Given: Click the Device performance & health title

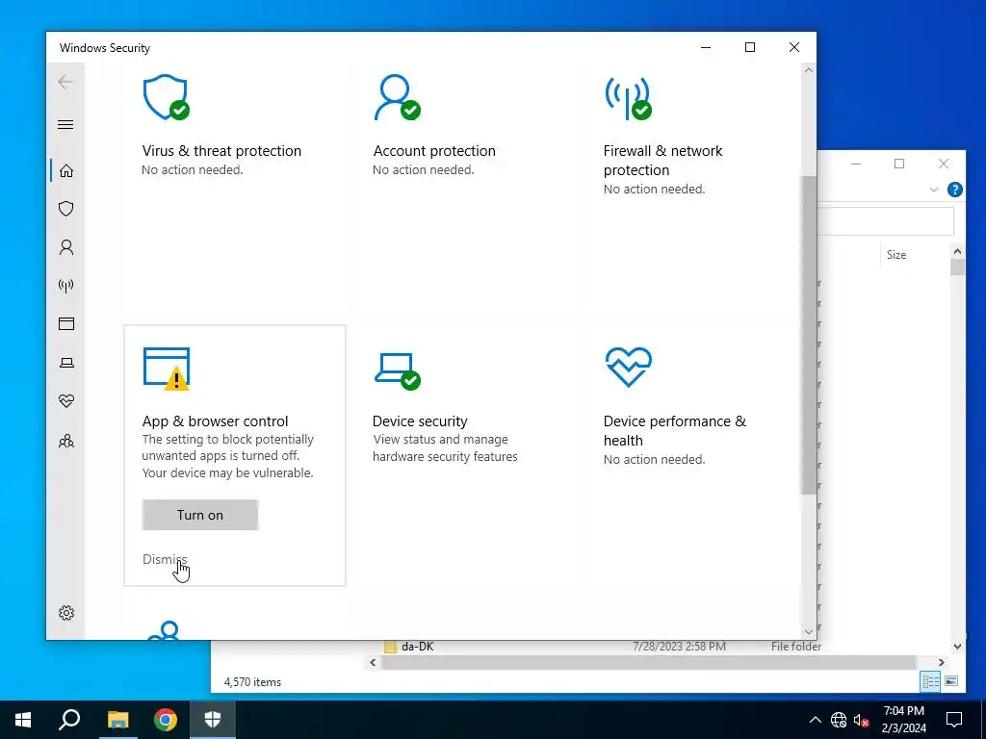Looking at the screenshot, I should [675, 430].
